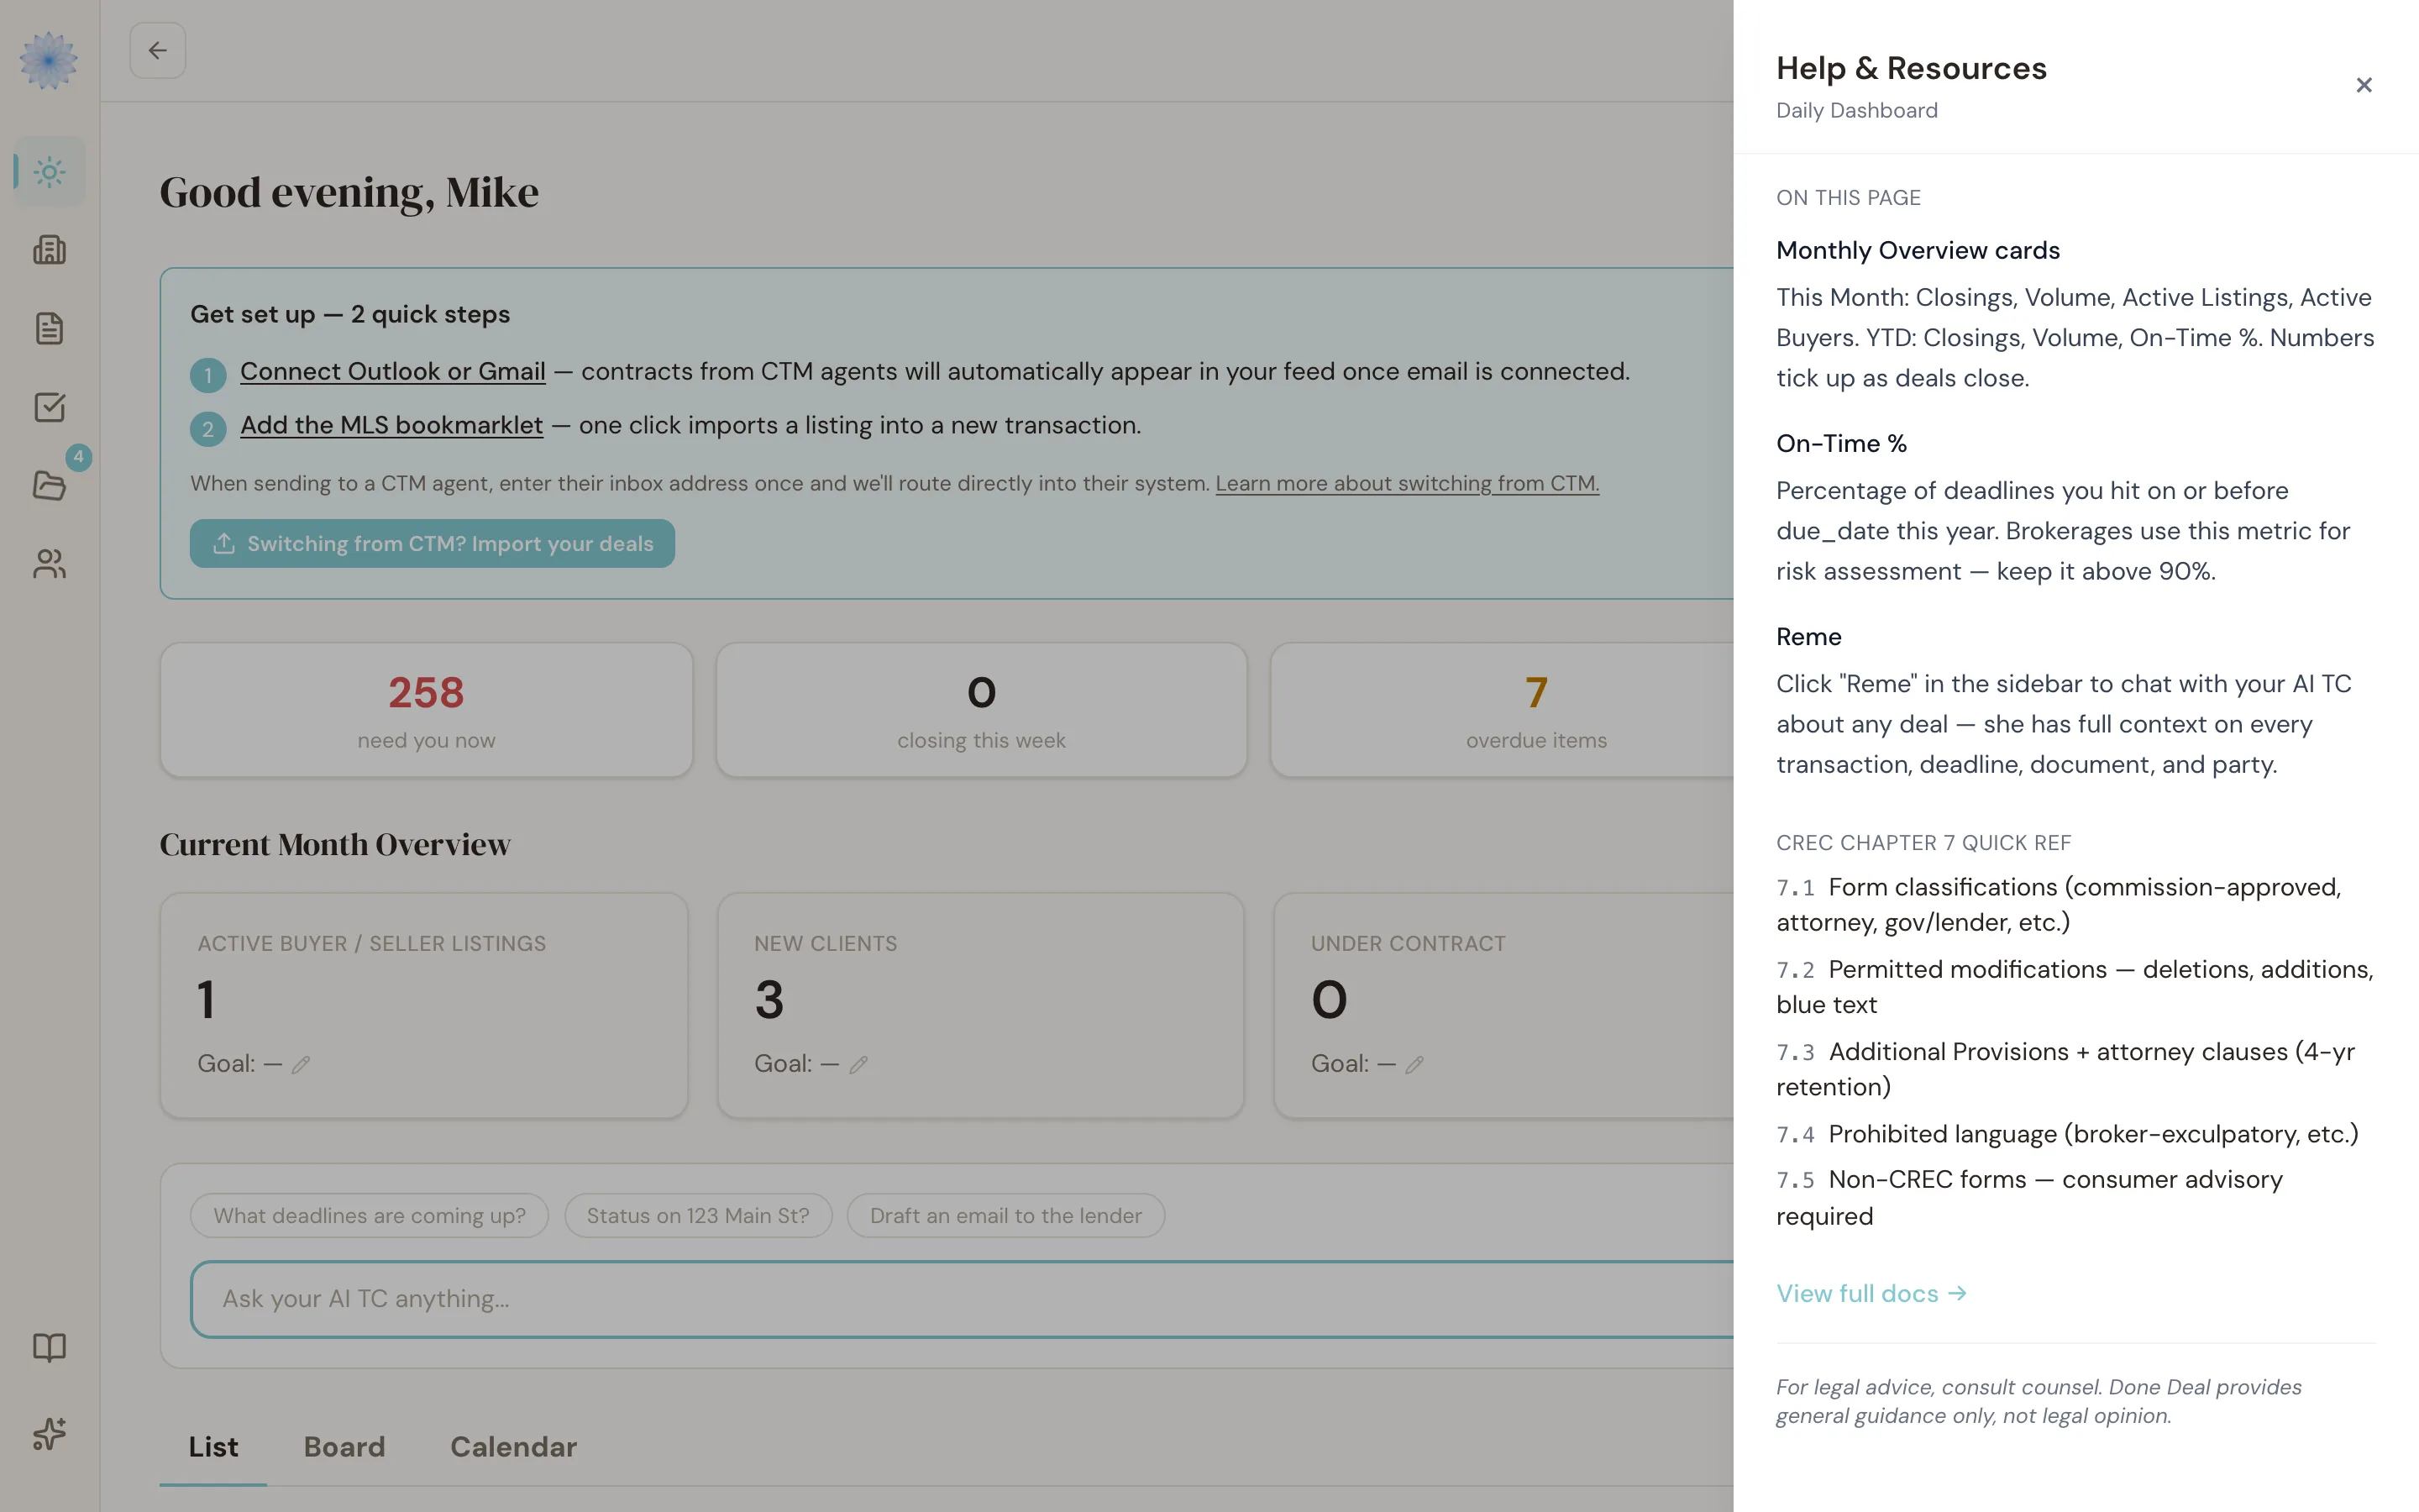Click the upload icon on the Import deals button
This screenshot has height=1512, width=2419.
[224, 543]
